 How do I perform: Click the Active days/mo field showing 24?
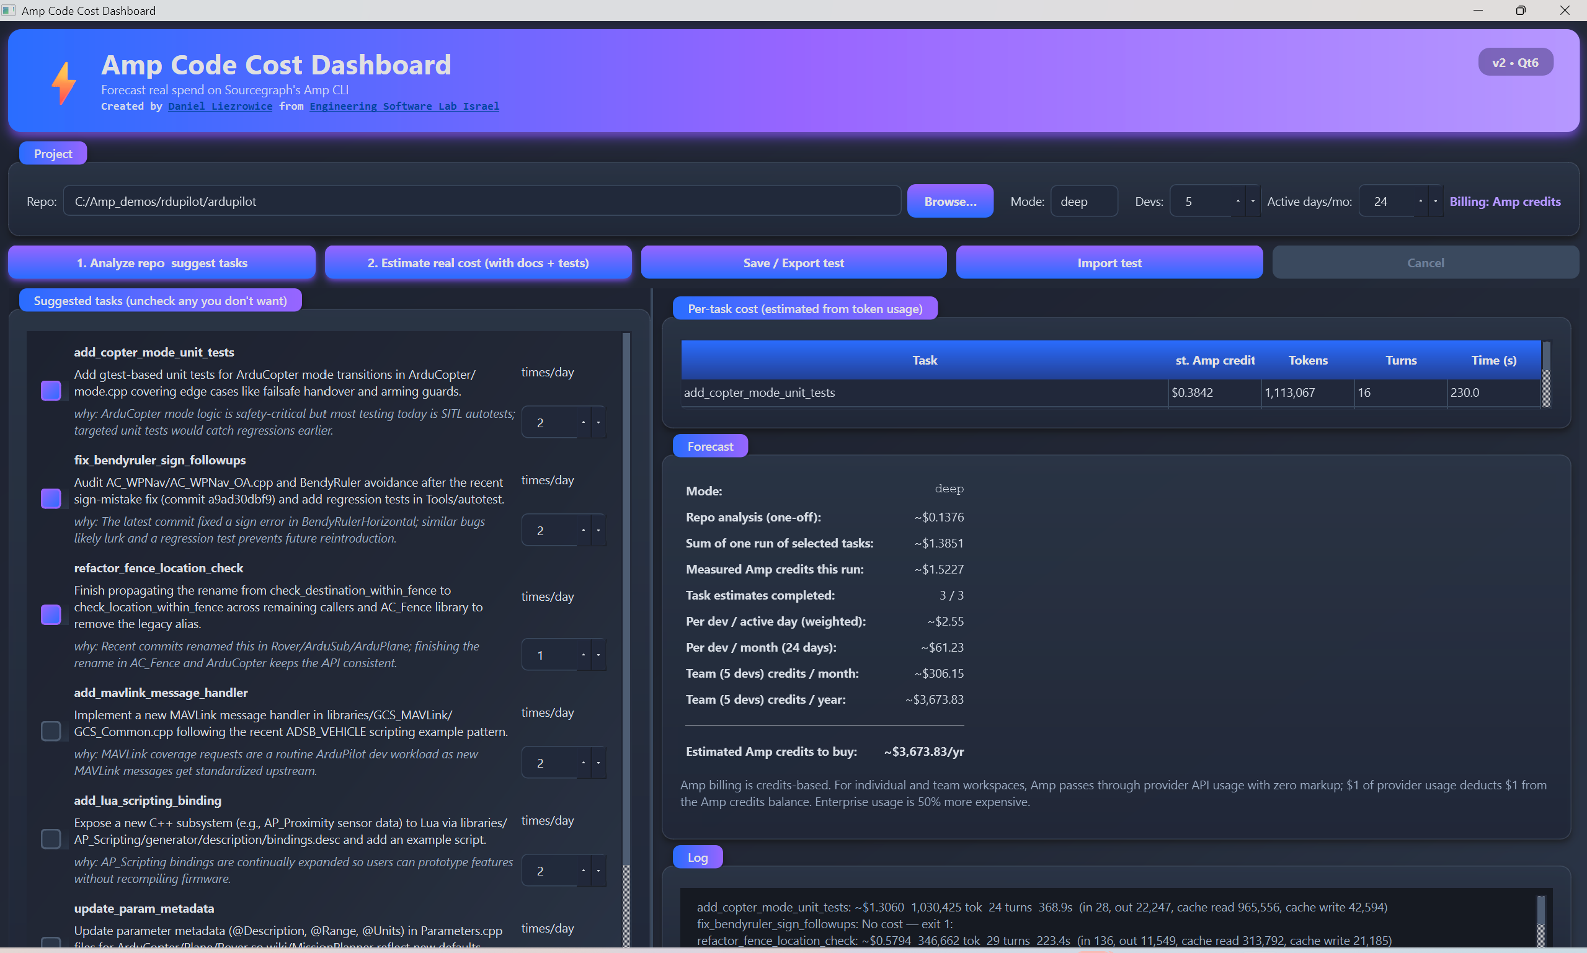tap(1386, 202)
